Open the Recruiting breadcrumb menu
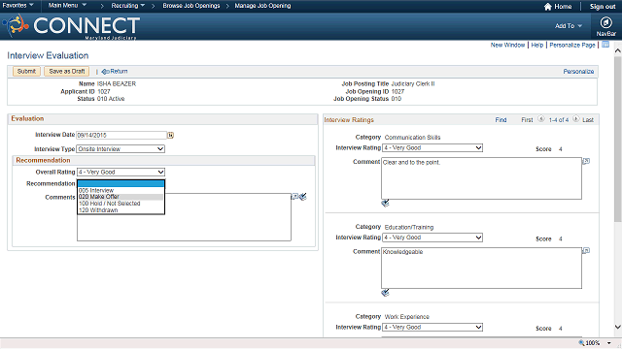This screenshot has width=622, height=349. [x=127, y=6]
